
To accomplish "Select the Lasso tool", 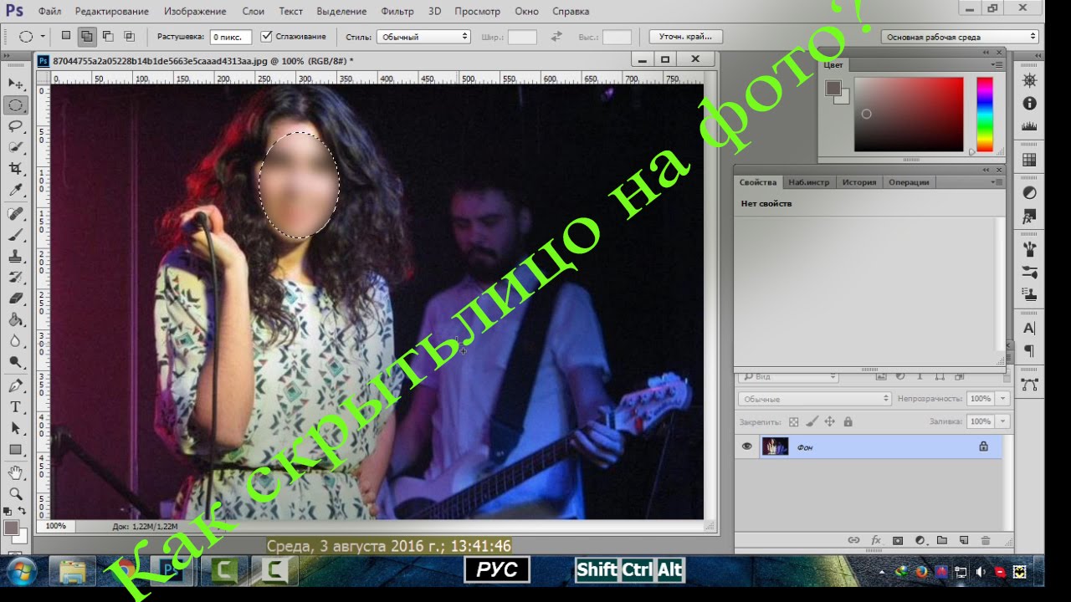I will pos(15,126).
